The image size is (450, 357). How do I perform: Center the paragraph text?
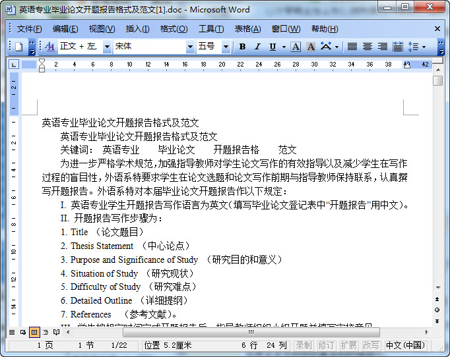click(368, 46)
